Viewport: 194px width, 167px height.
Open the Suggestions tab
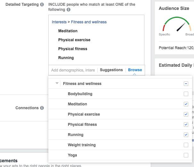(x=111, y=70)
